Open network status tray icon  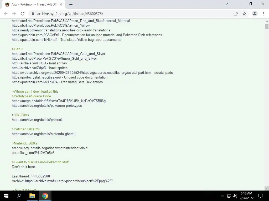(x=229, y=196)
